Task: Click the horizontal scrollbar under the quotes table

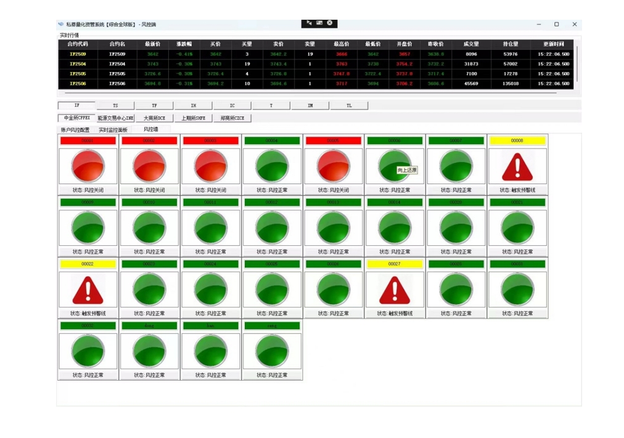Action: click(x=310, y=93)
